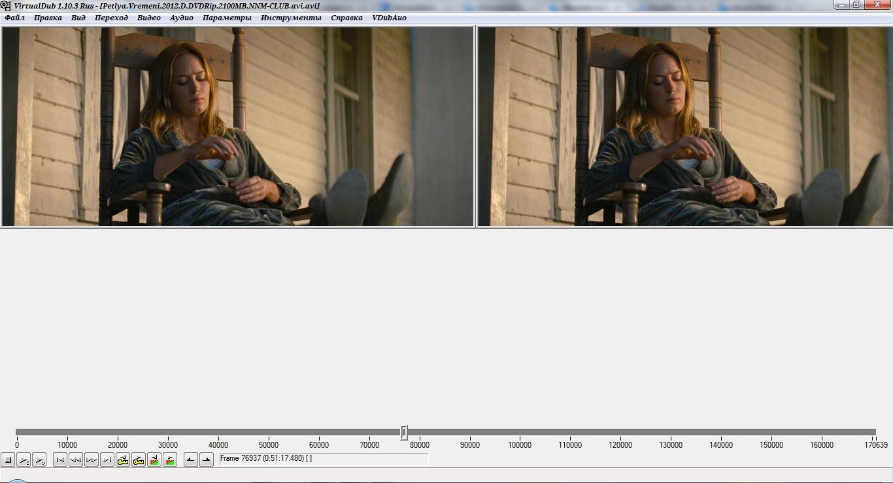Step one frame backward
This screenshot has width=893, height=483.
pyautogui.click(x=76, y=459)
